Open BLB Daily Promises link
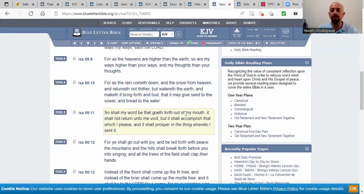 pos(248,157)
